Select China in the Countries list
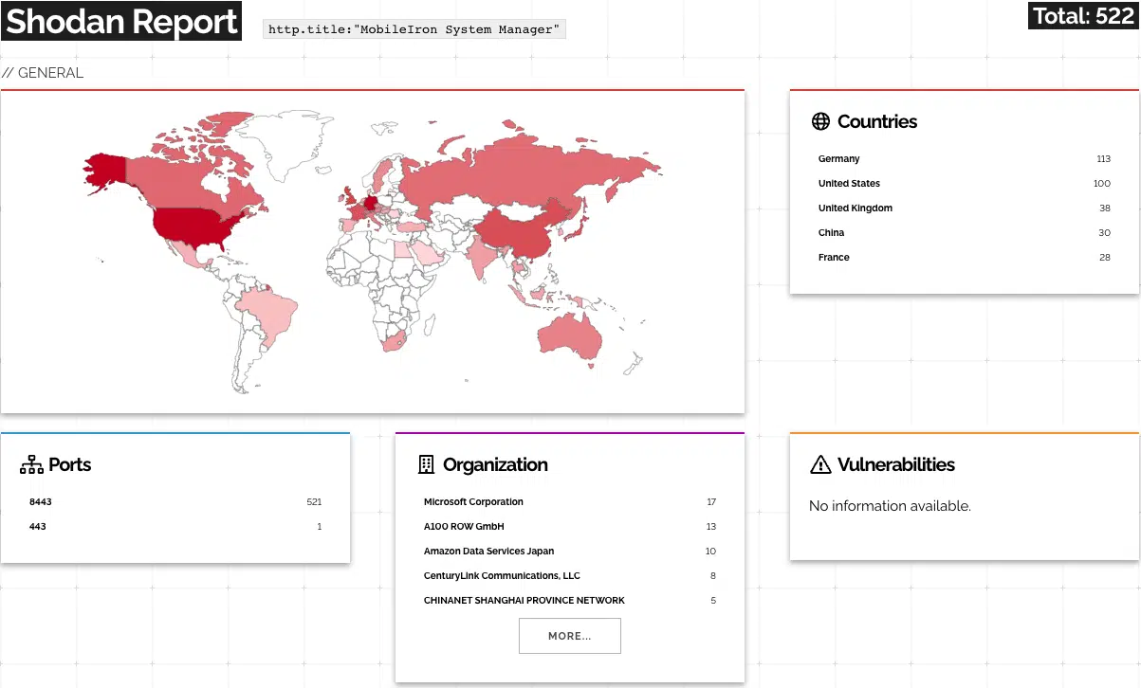The width and height of the screenshot is (1141, 688). (831, 233)
